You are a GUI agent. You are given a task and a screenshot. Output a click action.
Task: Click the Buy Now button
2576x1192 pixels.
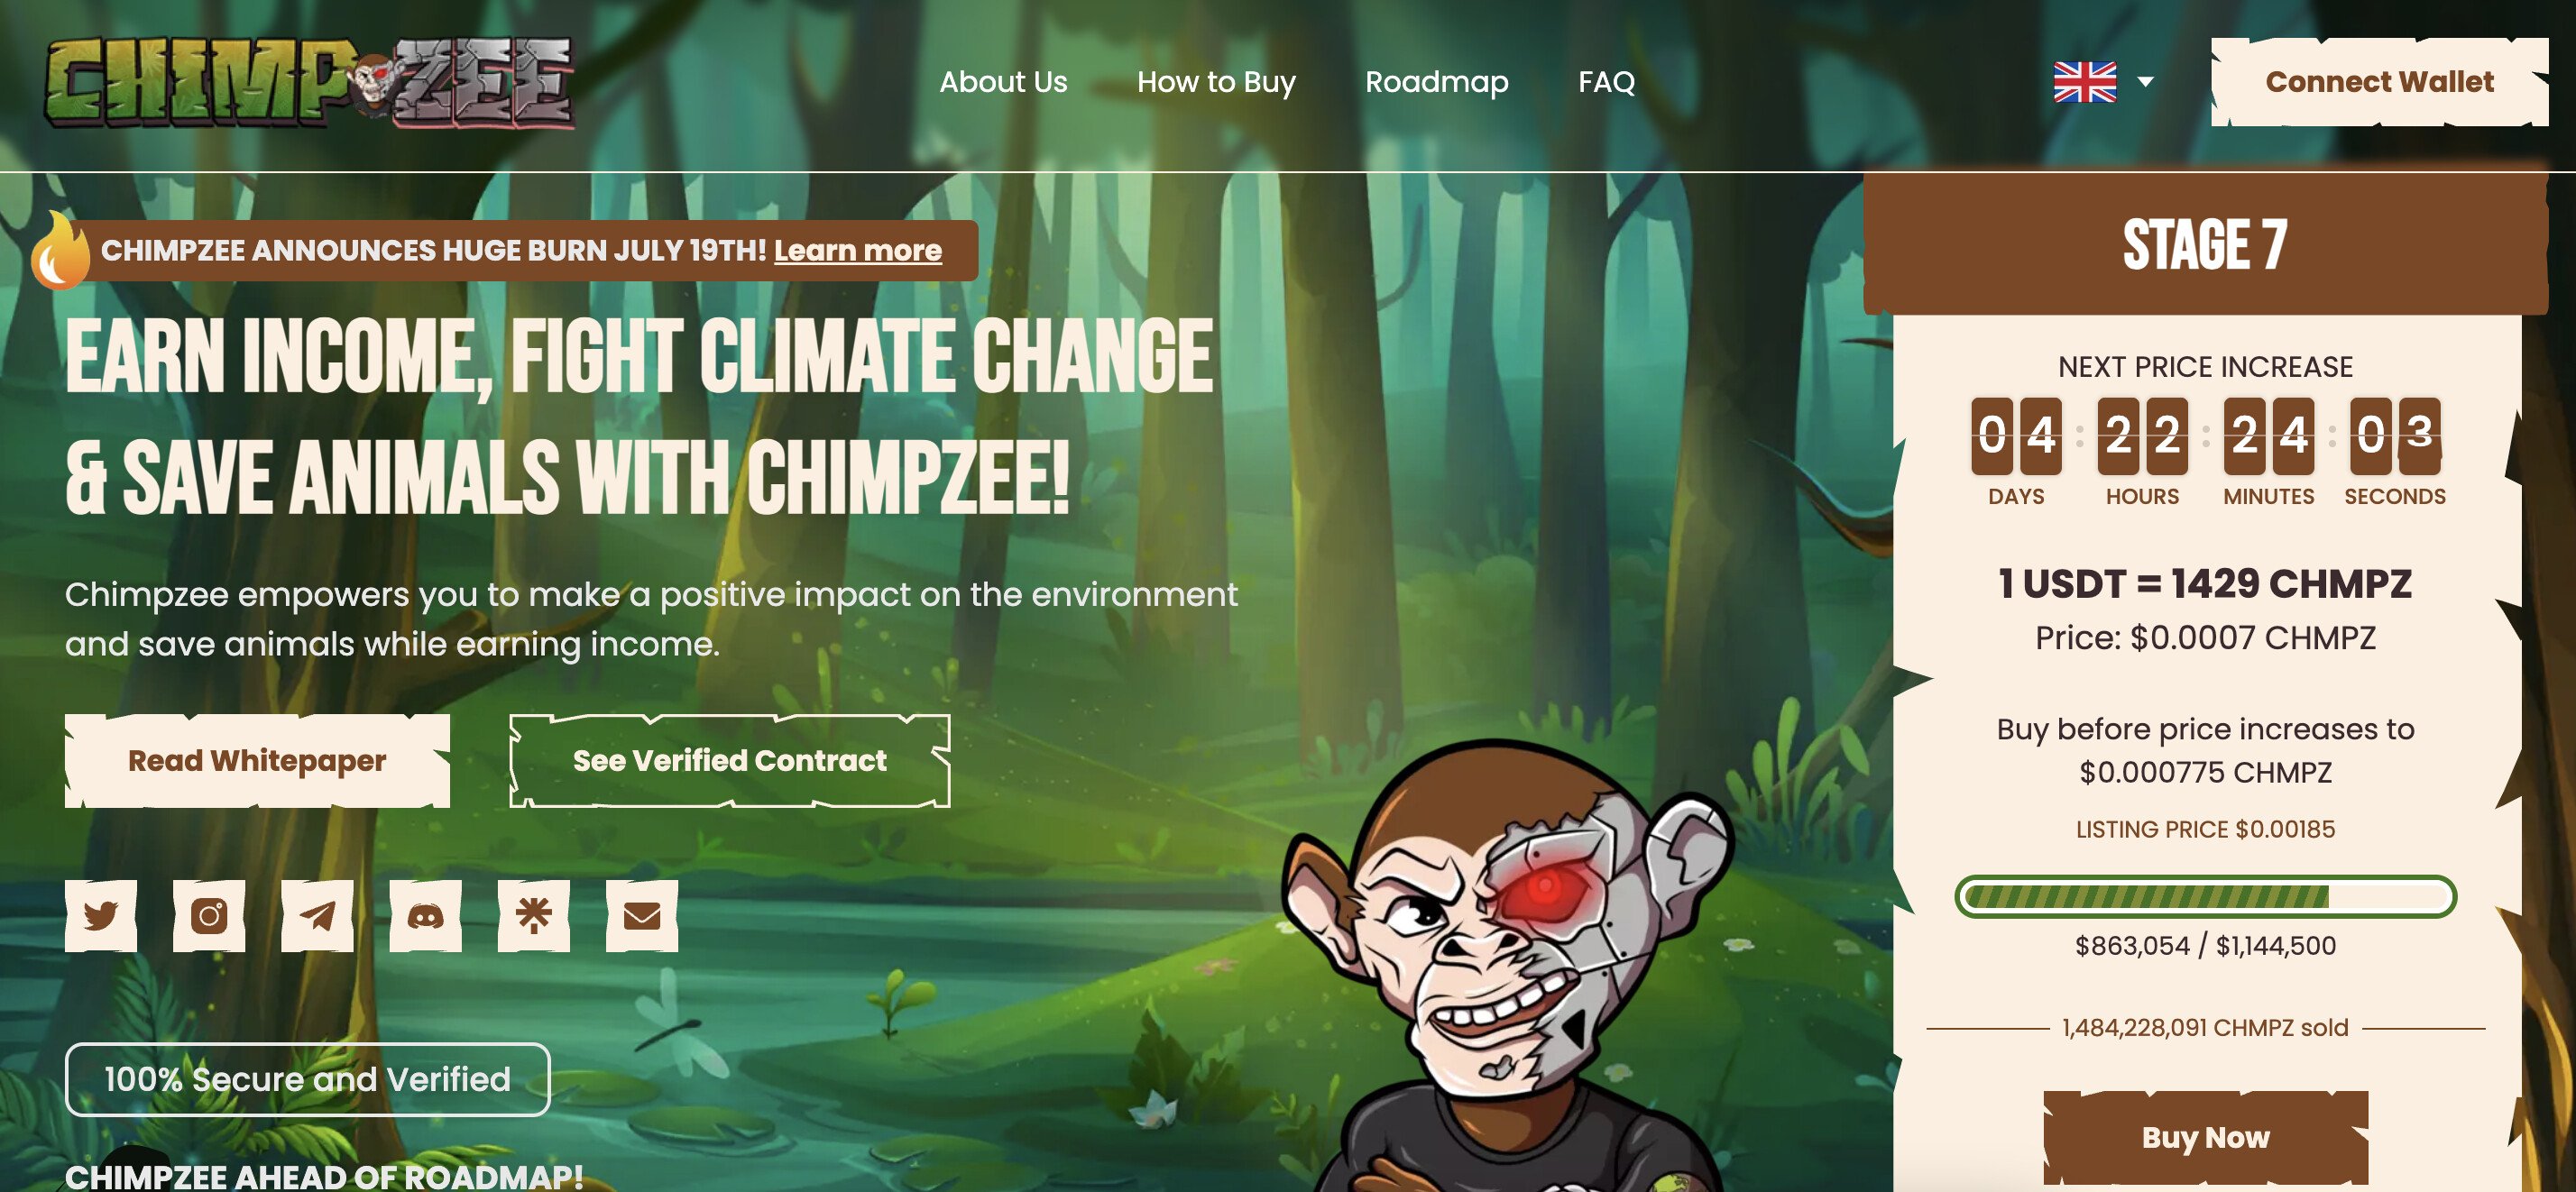[x=2205, y=1138]
